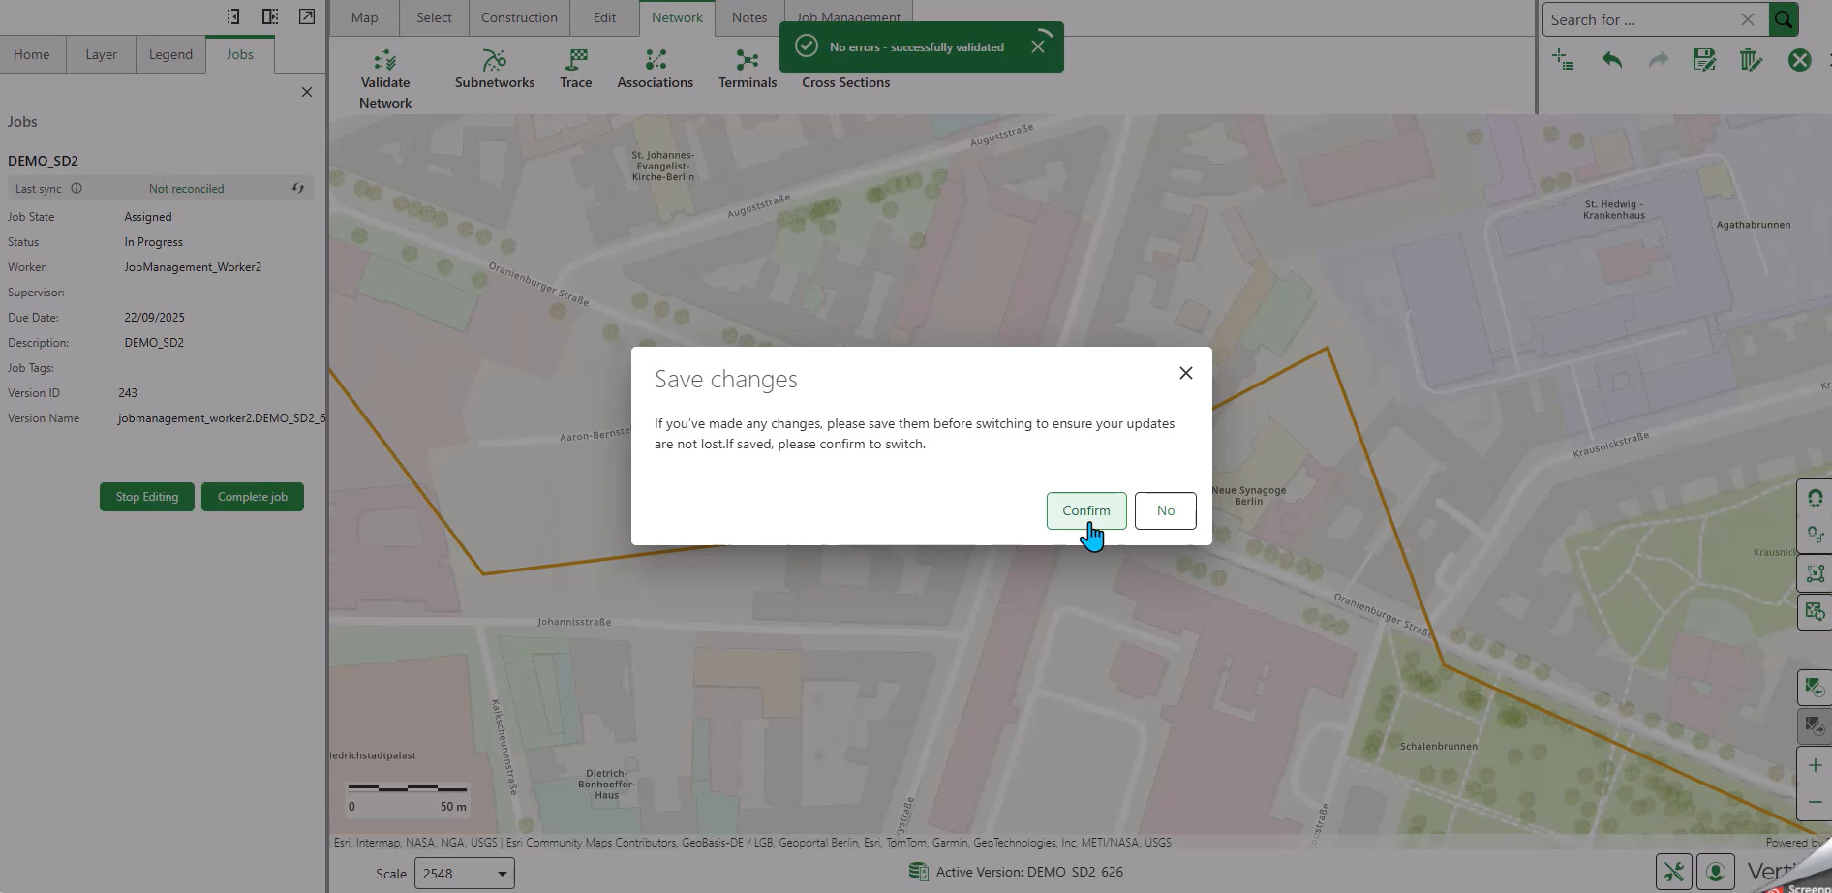The image size is (1832, 893).
Task: Close the Save changes dialog with X
Action: pyautogui.click(x=1185, y=373)
